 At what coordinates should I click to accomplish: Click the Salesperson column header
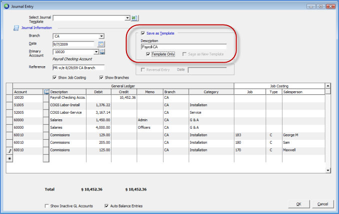[x=303, y=92]
